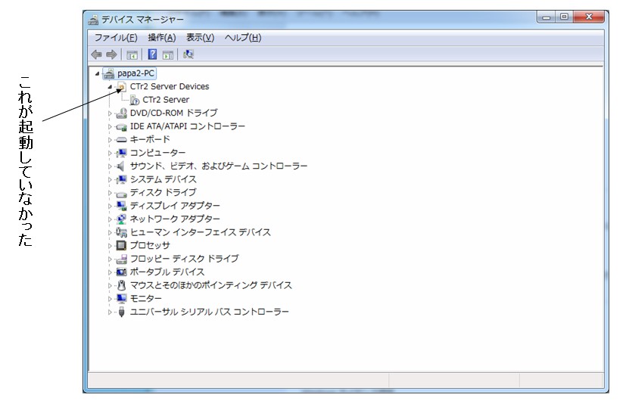Screen dimensions: 629x407
Task: Select the フロッピー ディスク ドライブ label
Action: pos(184,259)
